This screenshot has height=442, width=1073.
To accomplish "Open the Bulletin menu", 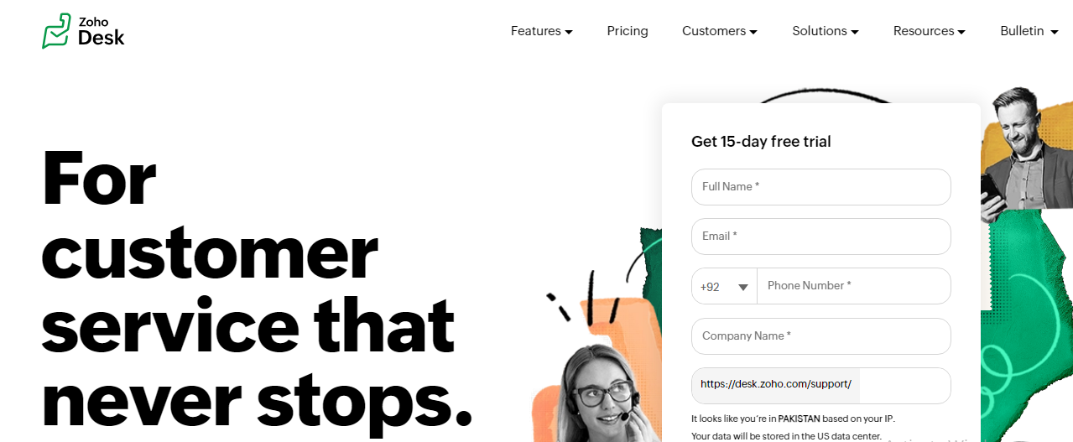I will tap(1029, 31).
